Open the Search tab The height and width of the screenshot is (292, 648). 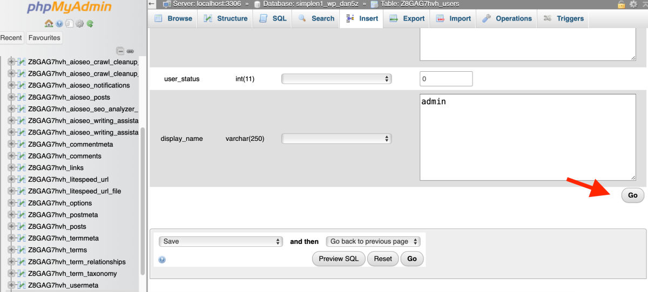[316, 18]
